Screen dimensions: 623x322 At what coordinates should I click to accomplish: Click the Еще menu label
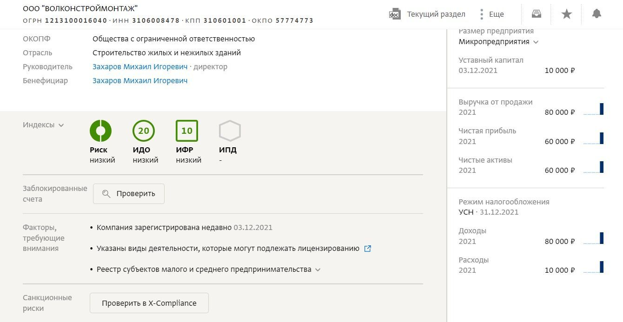click(x=497, y=14)
